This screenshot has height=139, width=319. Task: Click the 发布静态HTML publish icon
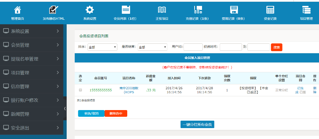(x=54, y=10)
